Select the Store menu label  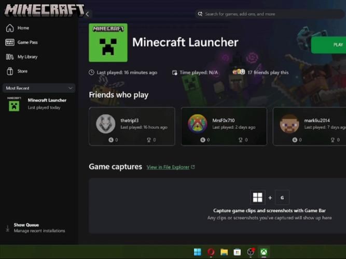pyautogui.click(x=22, y=71)
